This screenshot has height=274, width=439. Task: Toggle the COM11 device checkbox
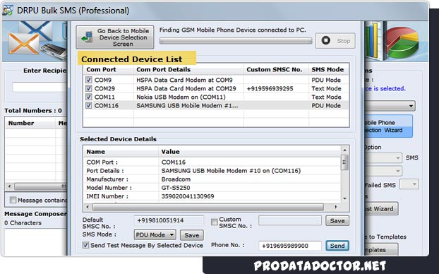pos(89,97)
